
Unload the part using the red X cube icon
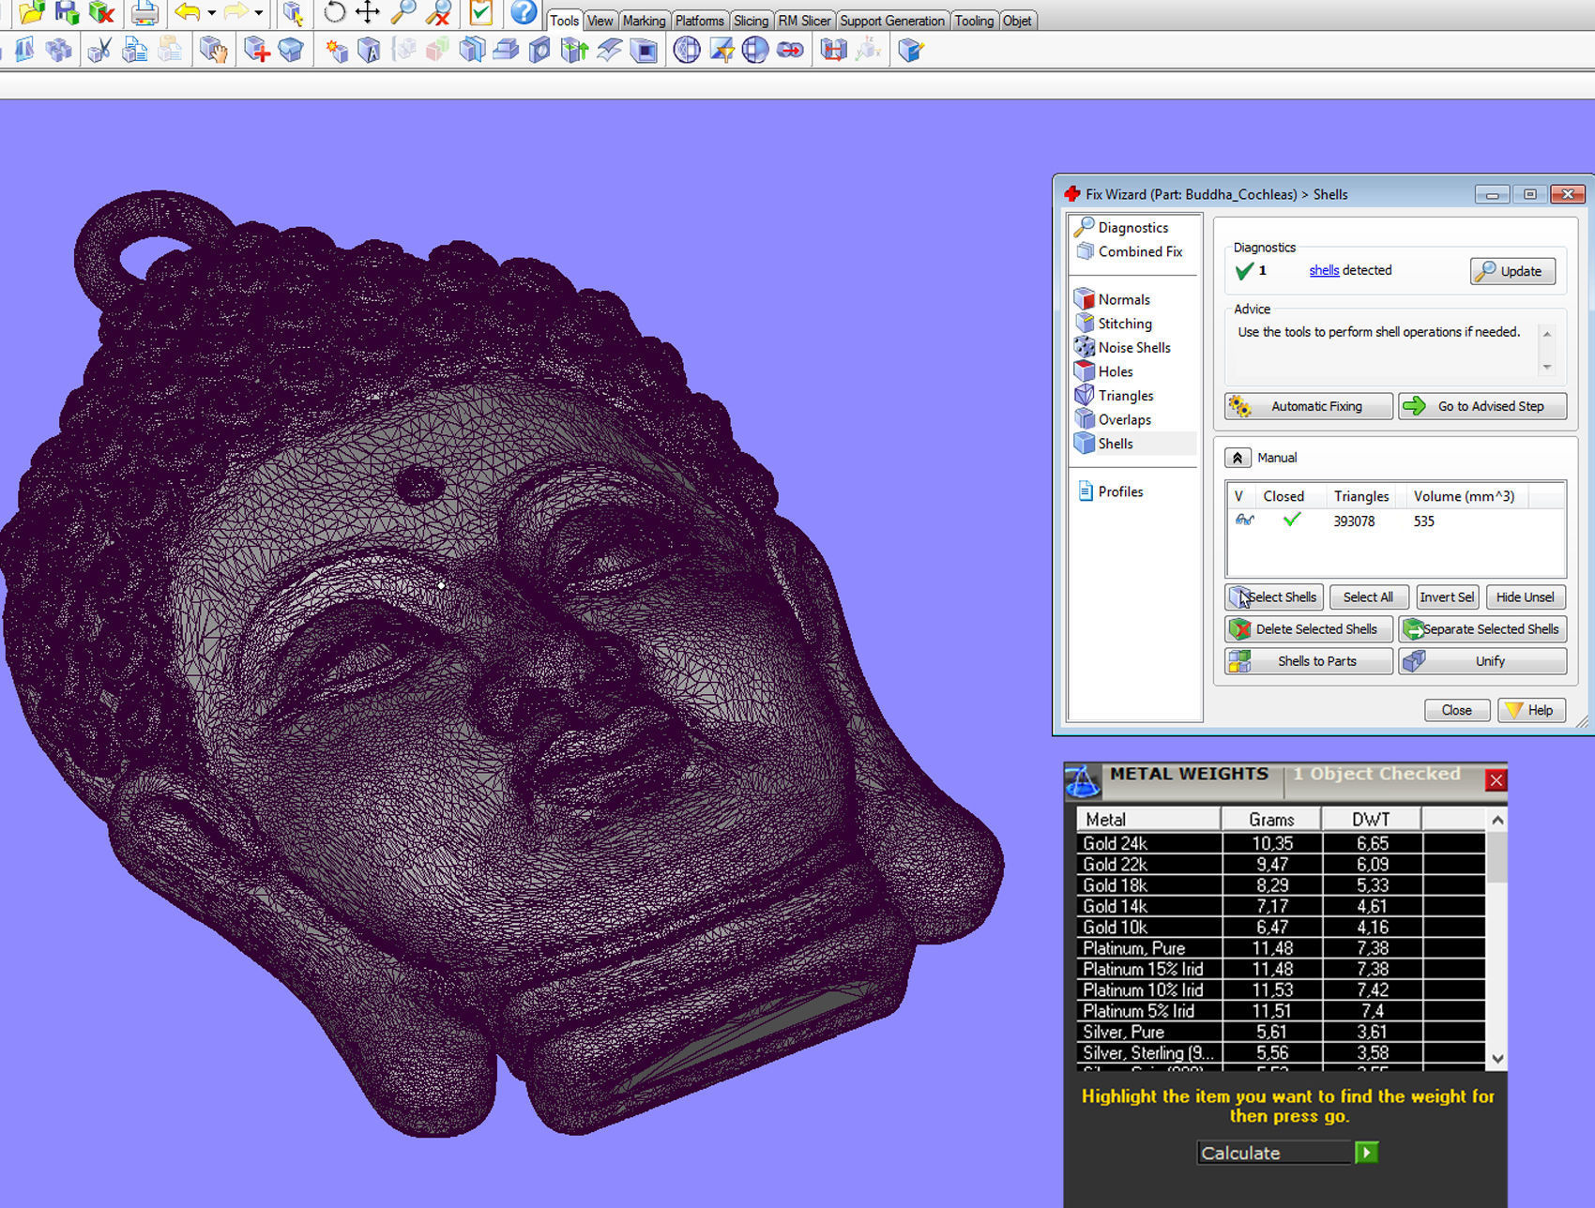(100, 12)
